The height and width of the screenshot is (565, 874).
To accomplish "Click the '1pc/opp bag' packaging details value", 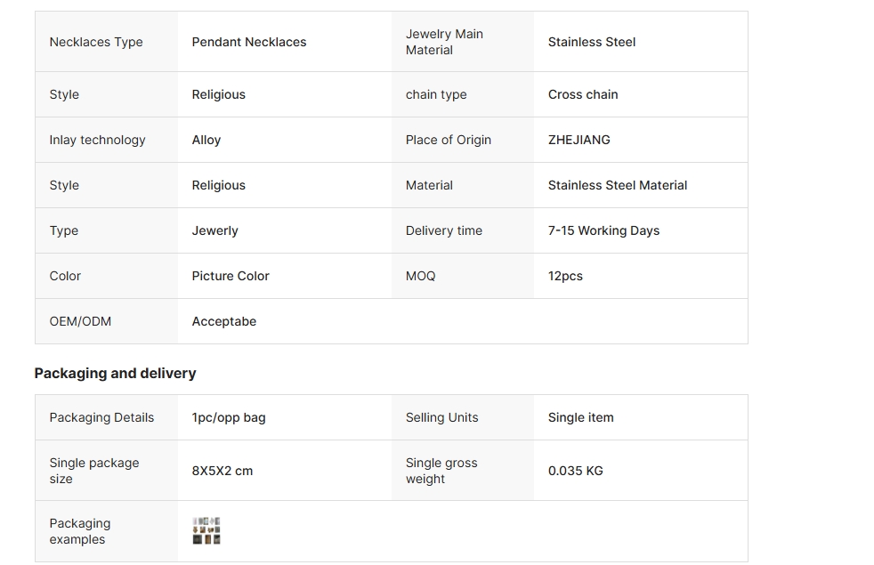I will tap(229, 417).
